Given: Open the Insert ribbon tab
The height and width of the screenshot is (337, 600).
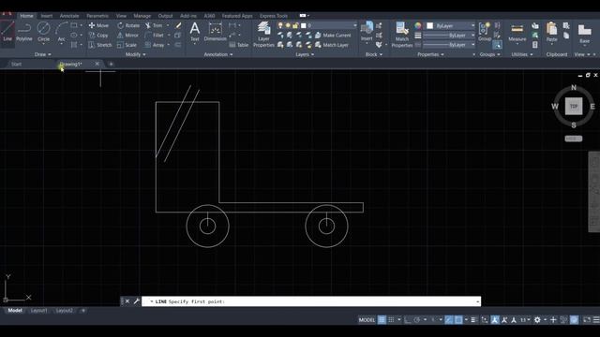Looking at the screenshot, I should pos(47,16).
